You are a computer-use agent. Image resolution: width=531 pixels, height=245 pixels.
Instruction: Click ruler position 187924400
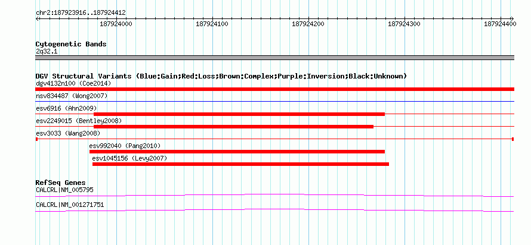tap(501, 24)
